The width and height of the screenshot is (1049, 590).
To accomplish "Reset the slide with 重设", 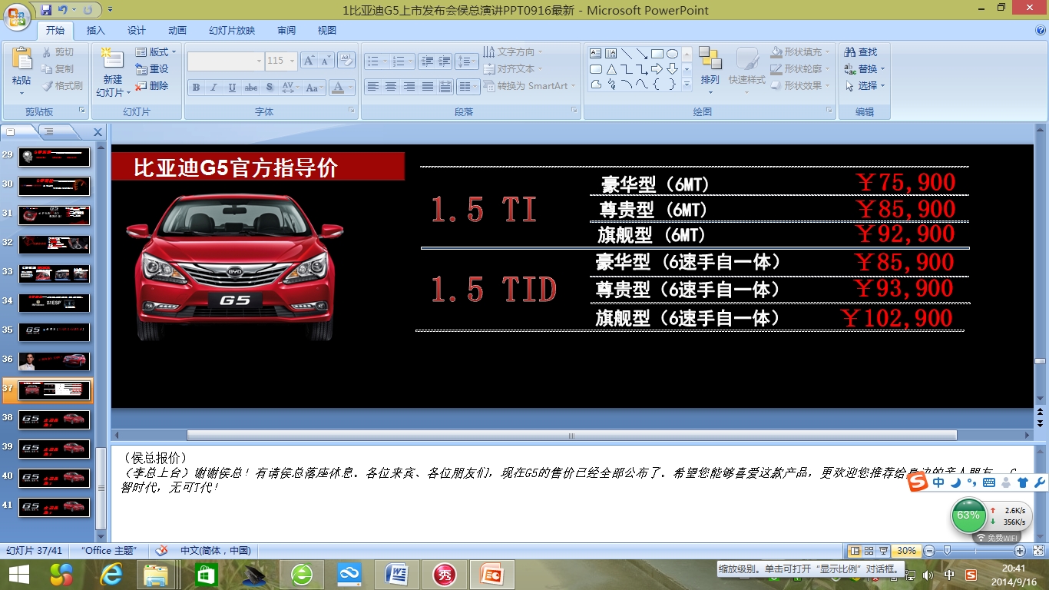I will 152,69.
